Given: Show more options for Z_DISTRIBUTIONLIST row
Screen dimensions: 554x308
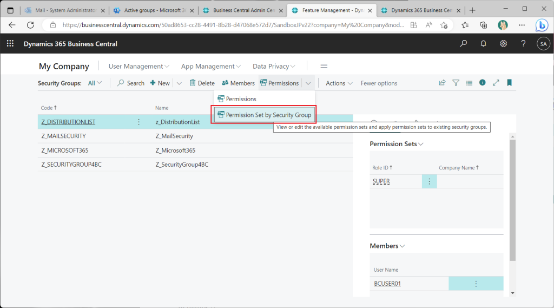Looking at the screenshot, I should pos(139,122).
